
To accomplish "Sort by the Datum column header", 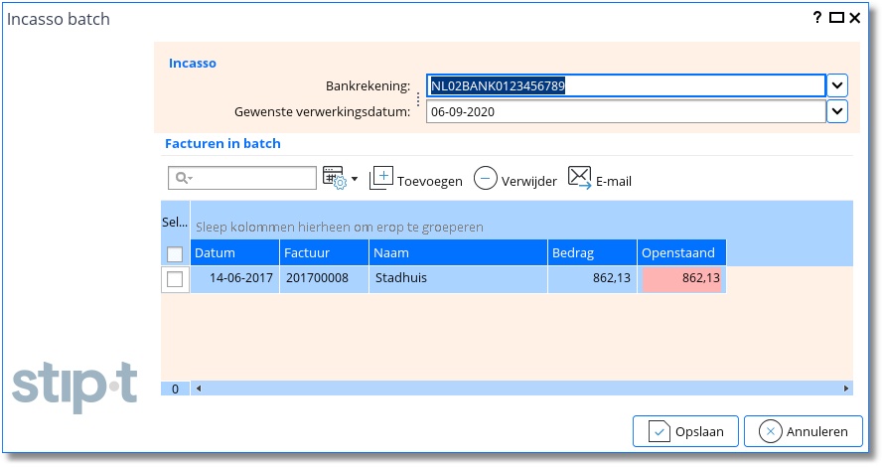I will pos(235,253).
